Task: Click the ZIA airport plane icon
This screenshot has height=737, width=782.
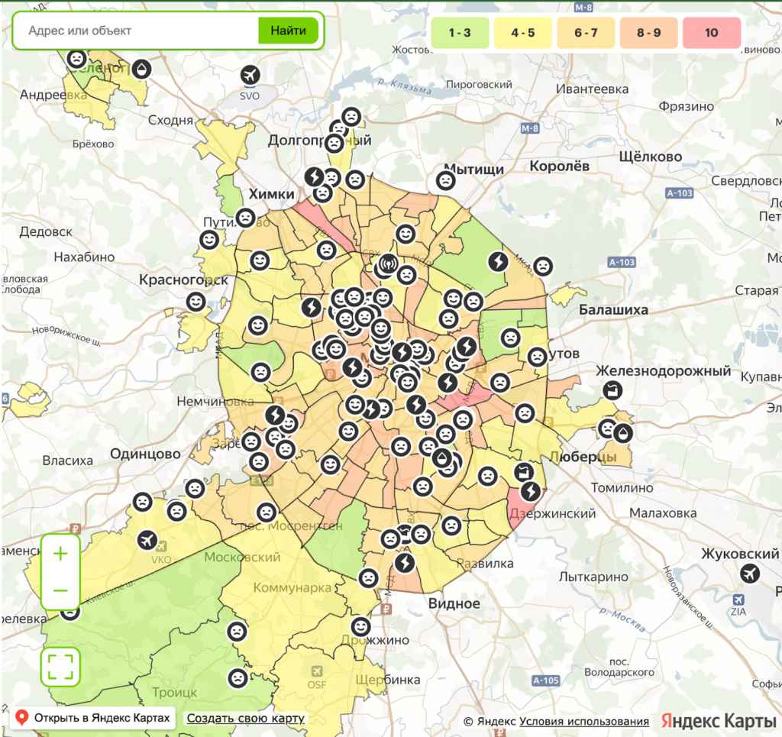Action: click(x=751, y=573)
